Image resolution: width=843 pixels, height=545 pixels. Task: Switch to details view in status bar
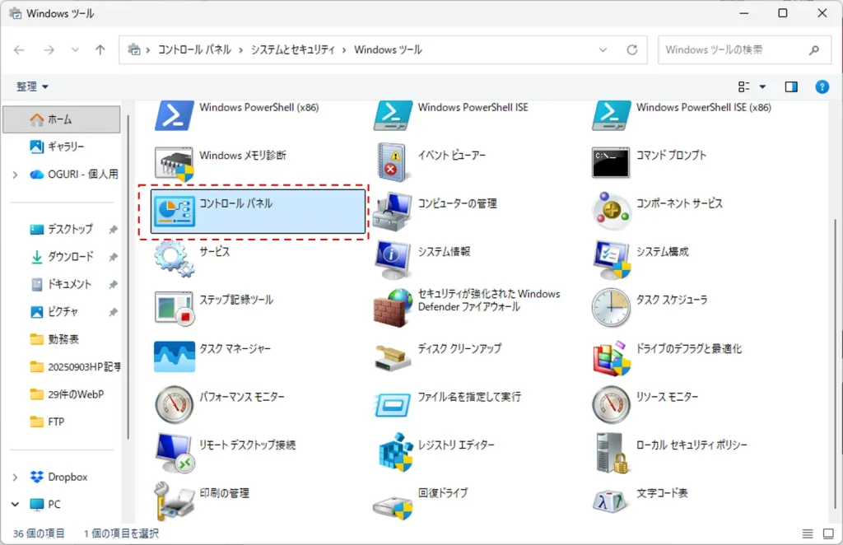[x=808, y=533]
